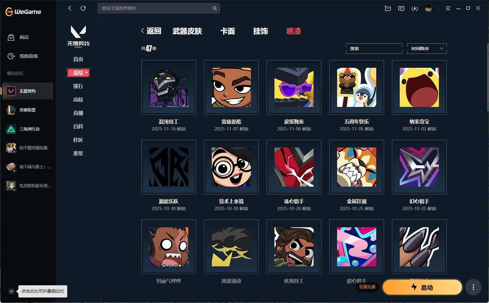Expand the 战绩 dropdown menu
Image resolution: width=489 pixels, height=303 pixels.
78,73
